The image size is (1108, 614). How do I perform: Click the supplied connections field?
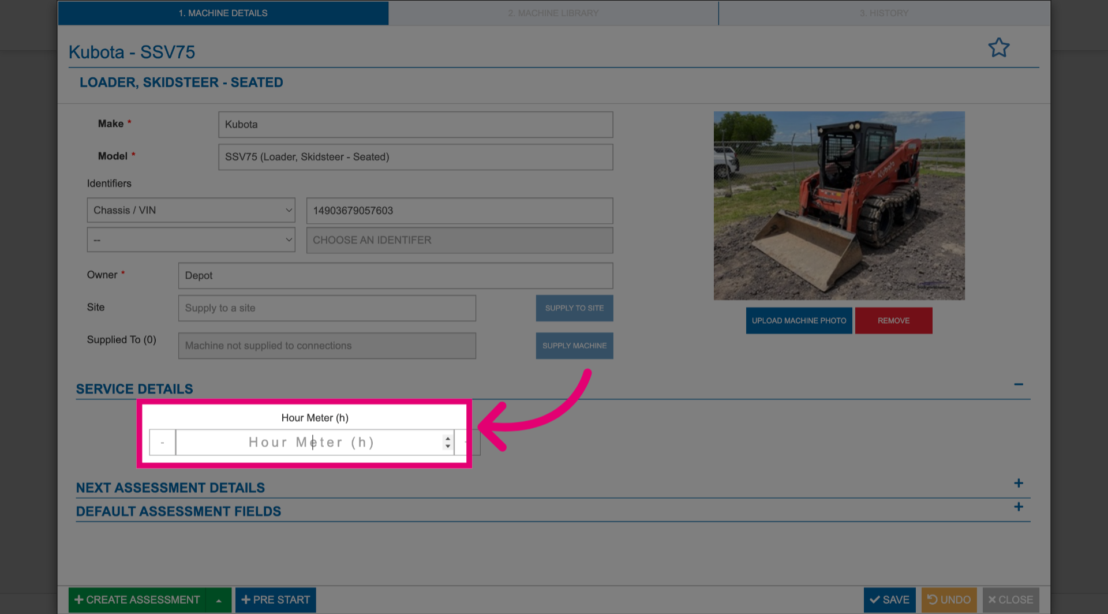(x=327, y=346)
